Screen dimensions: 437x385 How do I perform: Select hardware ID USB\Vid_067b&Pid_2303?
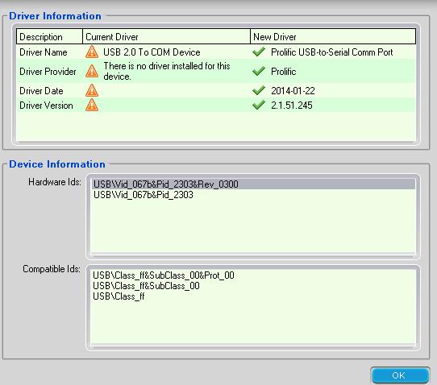point(253,195)
